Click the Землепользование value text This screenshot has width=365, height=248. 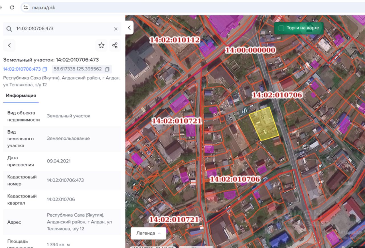(x=68, y=139)
